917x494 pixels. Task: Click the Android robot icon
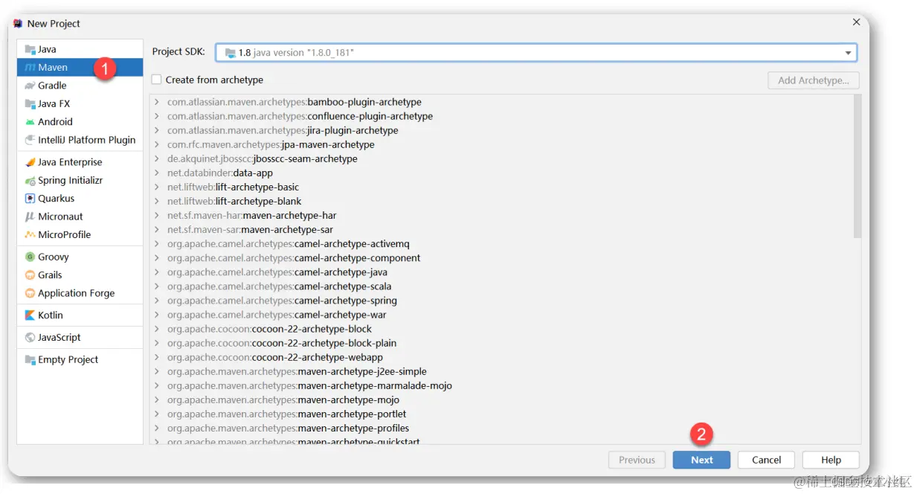pos(30,122)
